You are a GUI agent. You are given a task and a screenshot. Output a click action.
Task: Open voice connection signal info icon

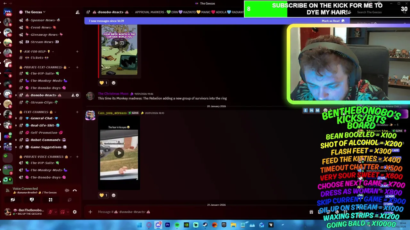pyautogui.click(x=7, y=190)
